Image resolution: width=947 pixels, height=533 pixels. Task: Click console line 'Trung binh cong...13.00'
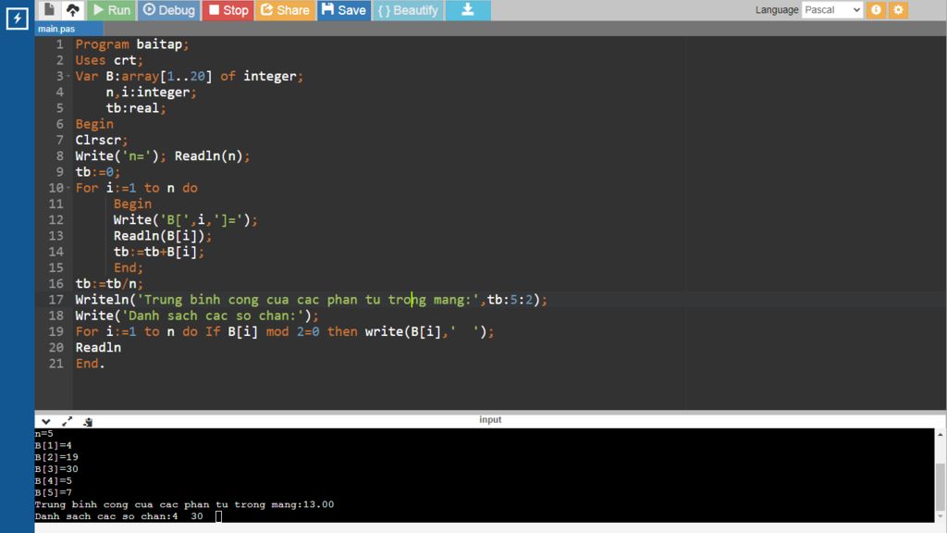pyautogui.click(x=184, y=504)
